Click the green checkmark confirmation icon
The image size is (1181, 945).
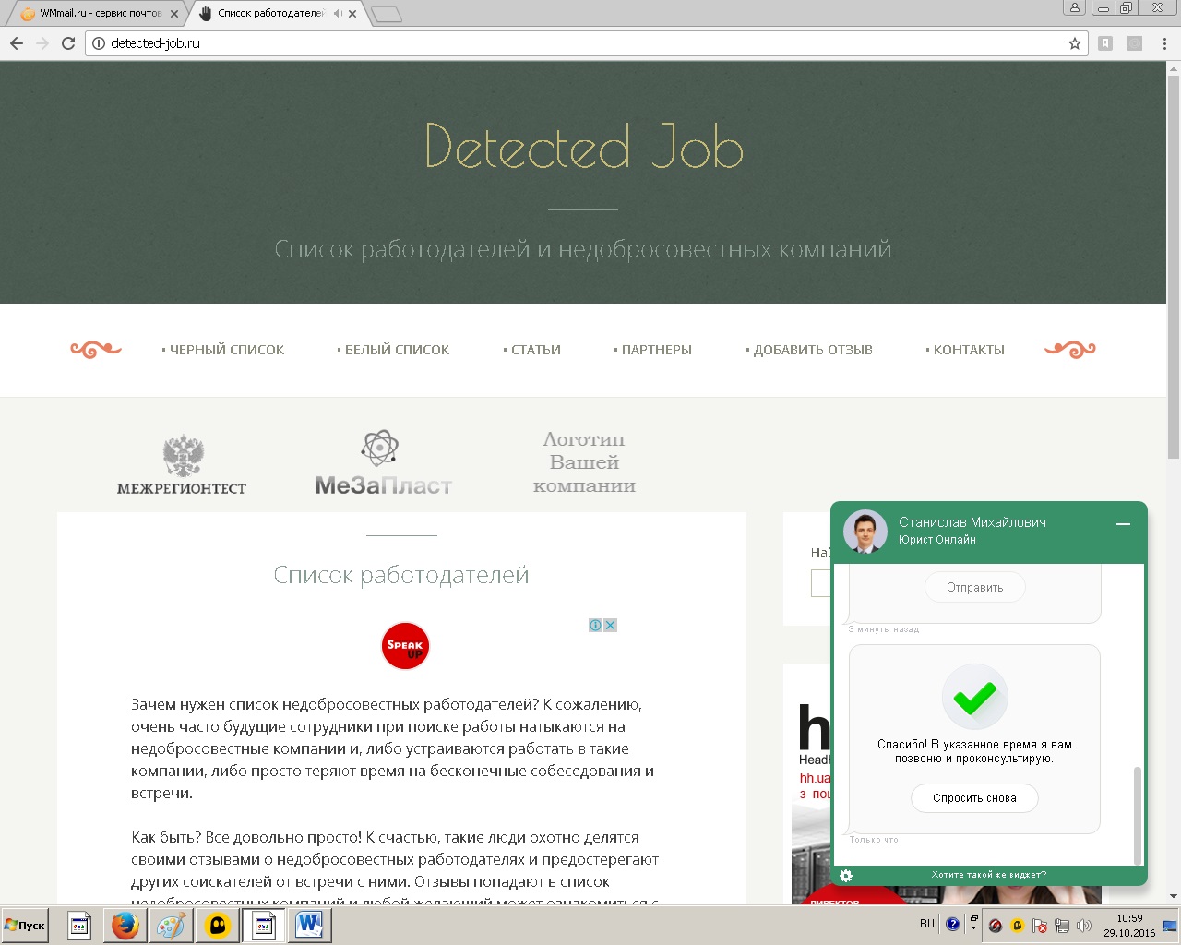[974, 698]
